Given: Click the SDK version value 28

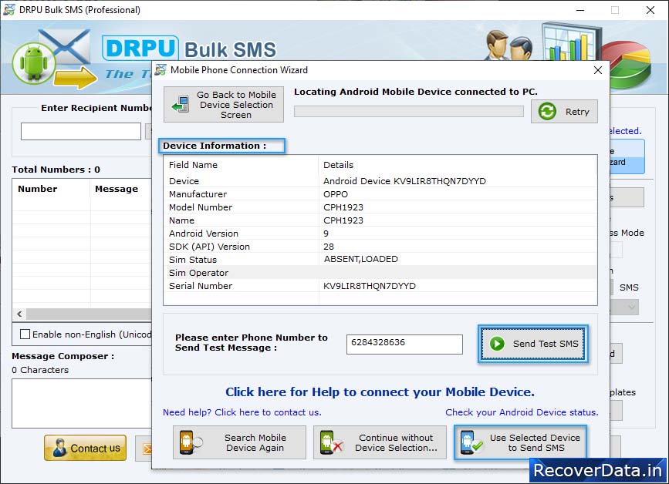Looking at the screenshot, I should tap(329, 247).
